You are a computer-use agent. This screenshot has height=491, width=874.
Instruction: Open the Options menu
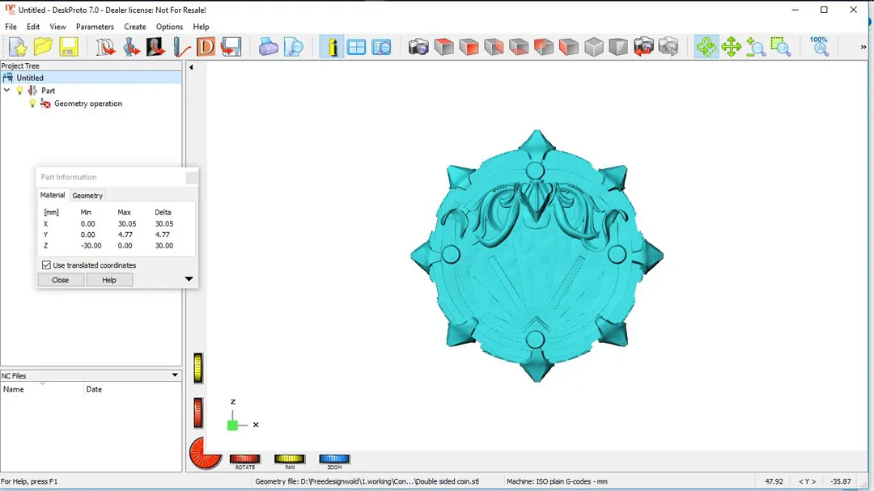point(169,27)
